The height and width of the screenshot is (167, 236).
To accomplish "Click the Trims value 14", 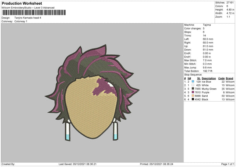I will [x=204, y=35].
